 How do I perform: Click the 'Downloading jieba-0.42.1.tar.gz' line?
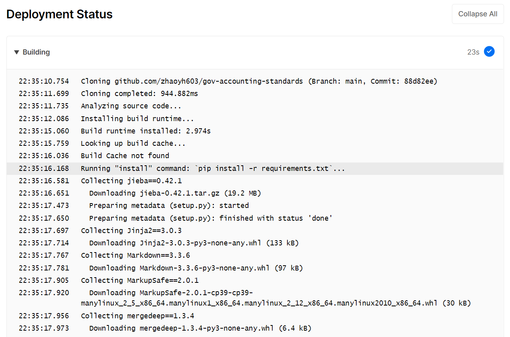[175, 193]
